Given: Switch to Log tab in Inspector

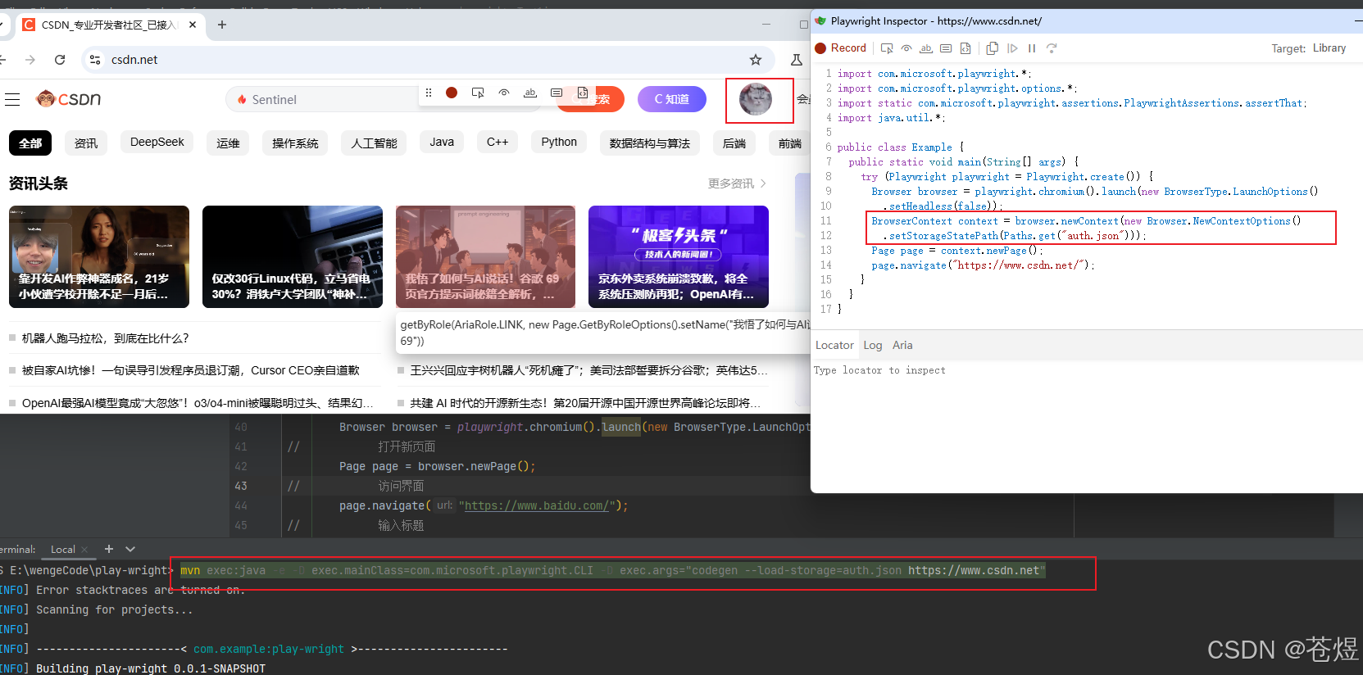Looking at the screenshot, I should (873, 346).
